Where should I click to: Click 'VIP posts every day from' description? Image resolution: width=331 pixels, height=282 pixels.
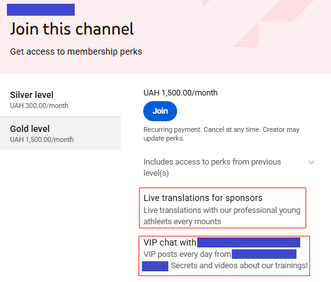coord(187,254)
